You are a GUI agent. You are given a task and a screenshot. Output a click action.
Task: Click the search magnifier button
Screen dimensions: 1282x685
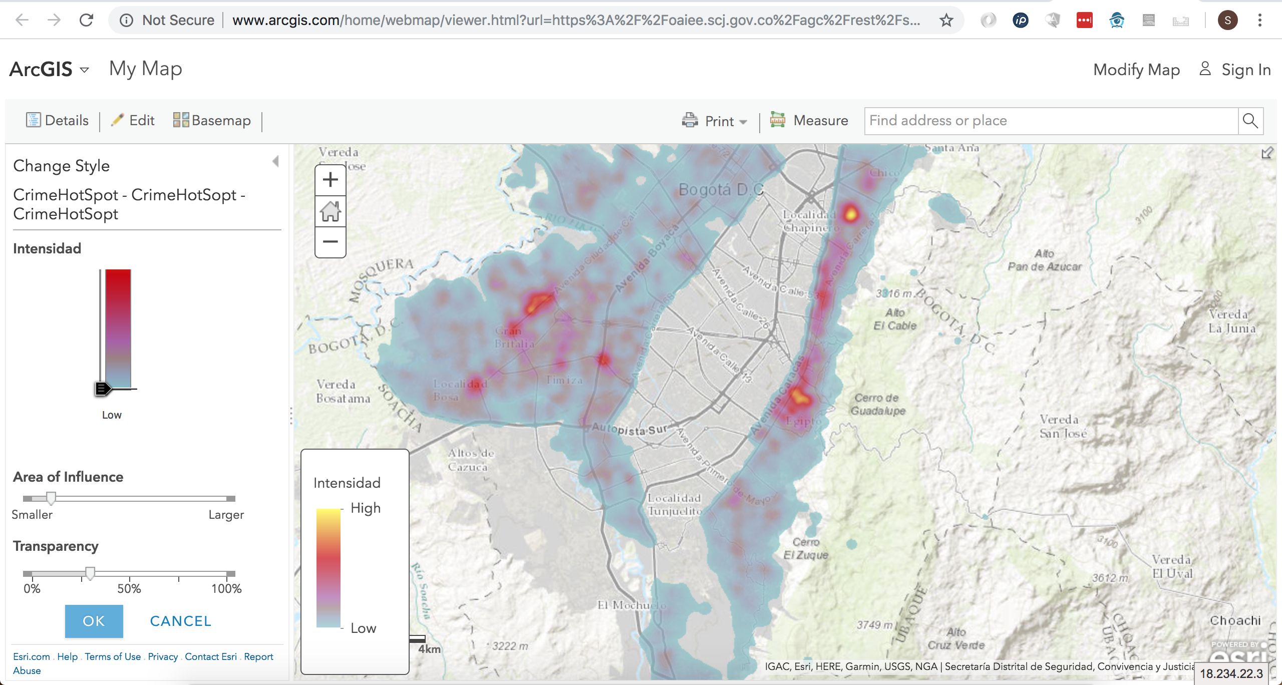[1250, 121]
